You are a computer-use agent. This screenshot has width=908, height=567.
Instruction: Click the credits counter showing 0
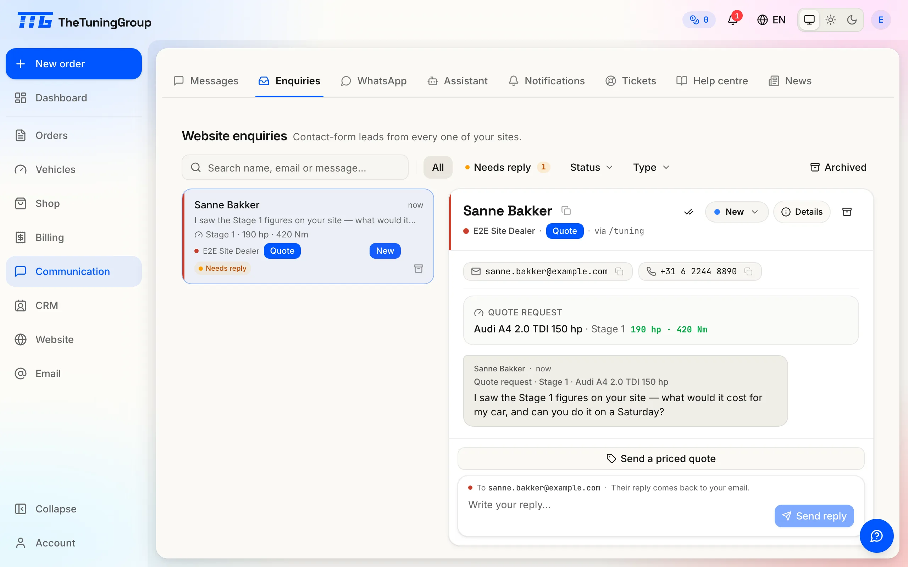[699, 20]
